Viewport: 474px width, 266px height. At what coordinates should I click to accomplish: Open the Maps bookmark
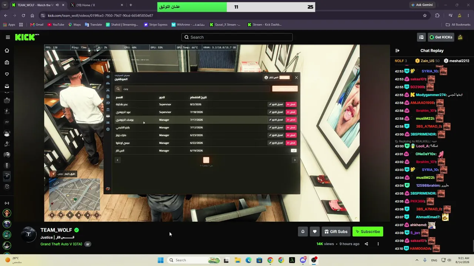click(74, 25)
